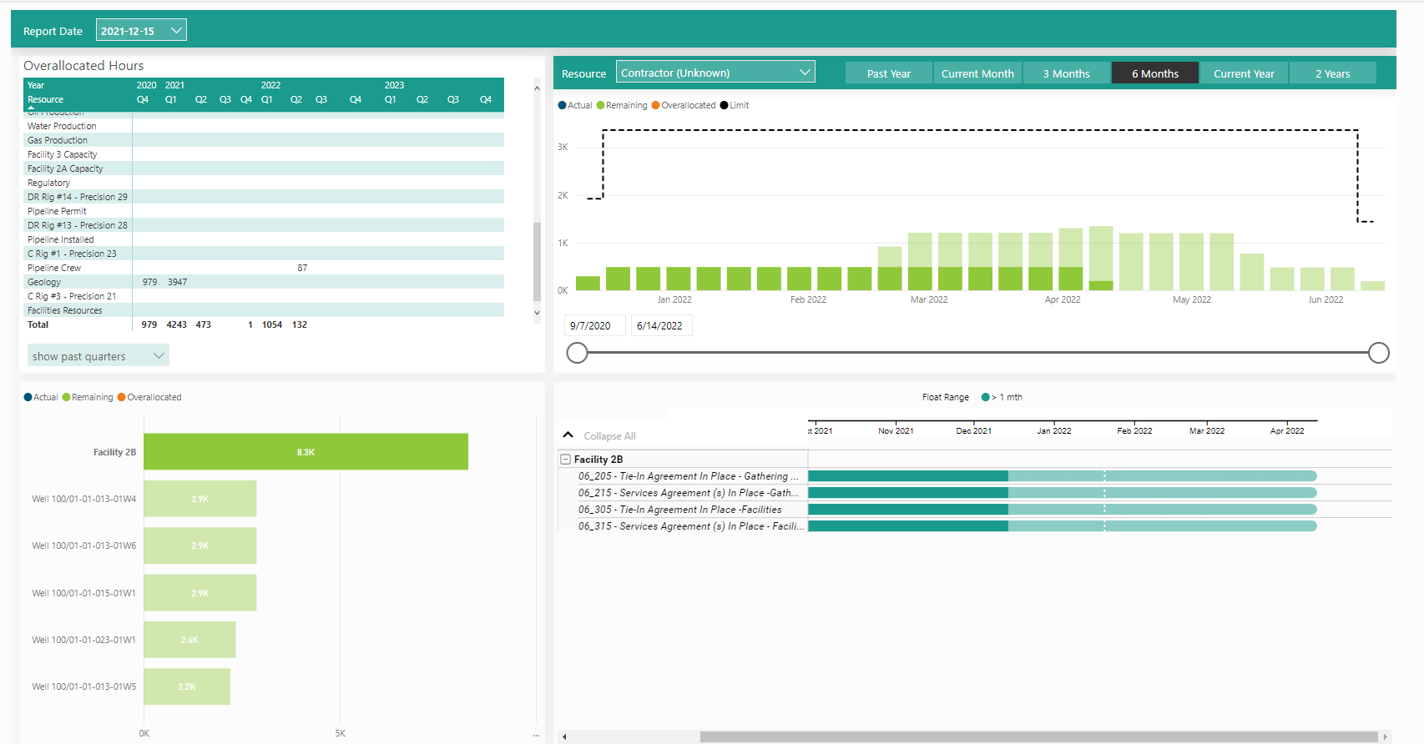Open the Report Date dropdown

pyautogui.click(x=141, y=31)
